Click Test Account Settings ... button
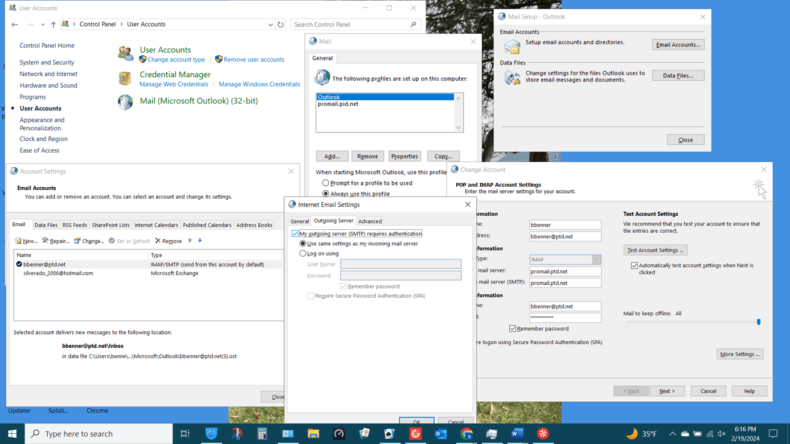This screenshot has width=790, height=444. [655, 250]
